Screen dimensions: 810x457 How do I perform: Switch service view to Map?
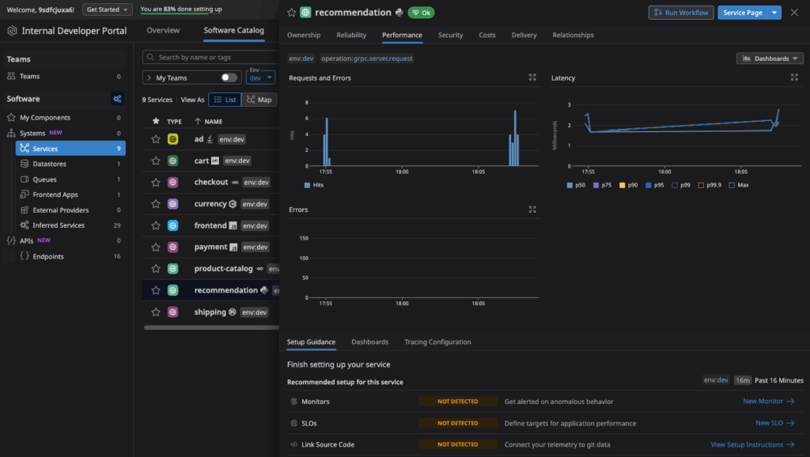(258, 100)
